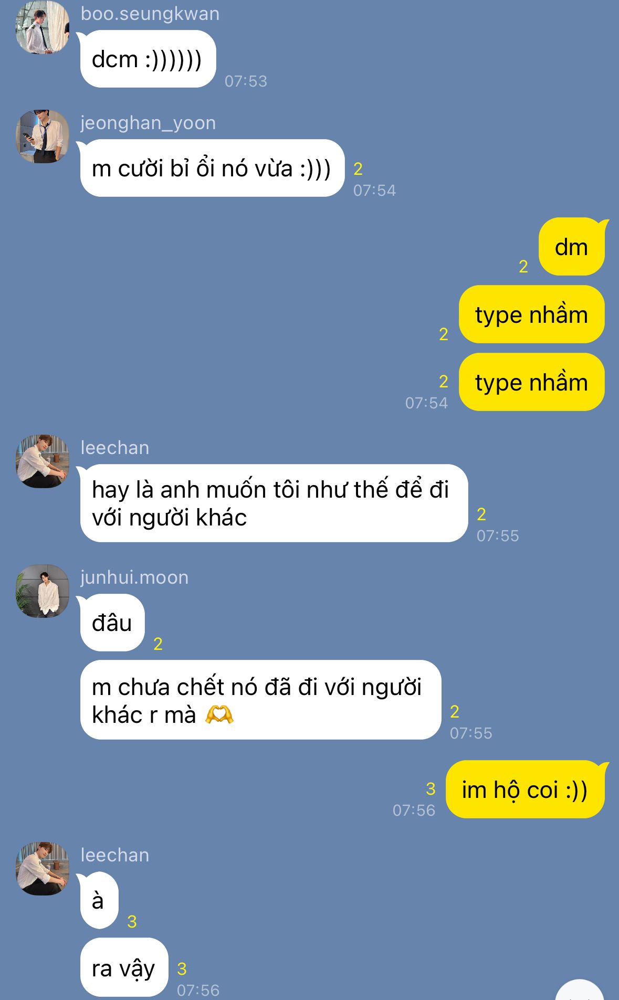Select the 'dcm :))))))' message bubble
619x1000 pixels.
[147, 59]
